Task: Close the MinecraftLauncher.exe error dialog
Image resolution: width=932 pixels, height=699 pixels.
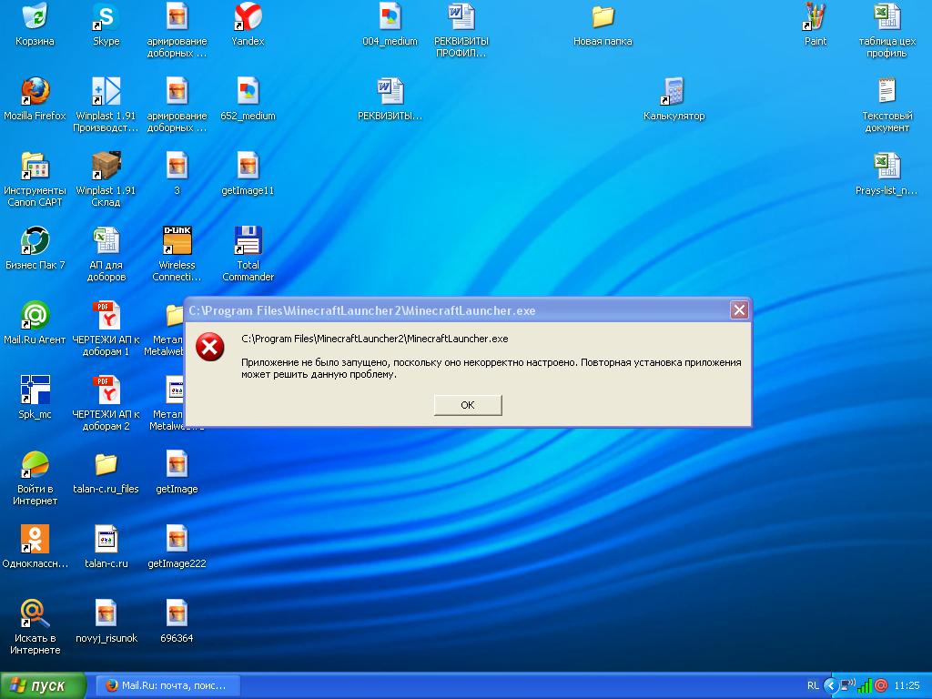Action: [x=739, y=309]
